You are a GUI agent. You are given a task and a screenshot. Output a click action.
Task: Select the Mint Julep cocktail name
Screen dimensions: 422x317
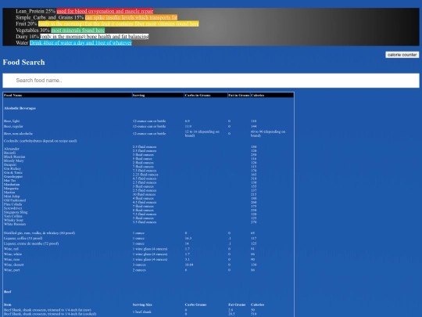pyautogui.click(x=12, y=196)
